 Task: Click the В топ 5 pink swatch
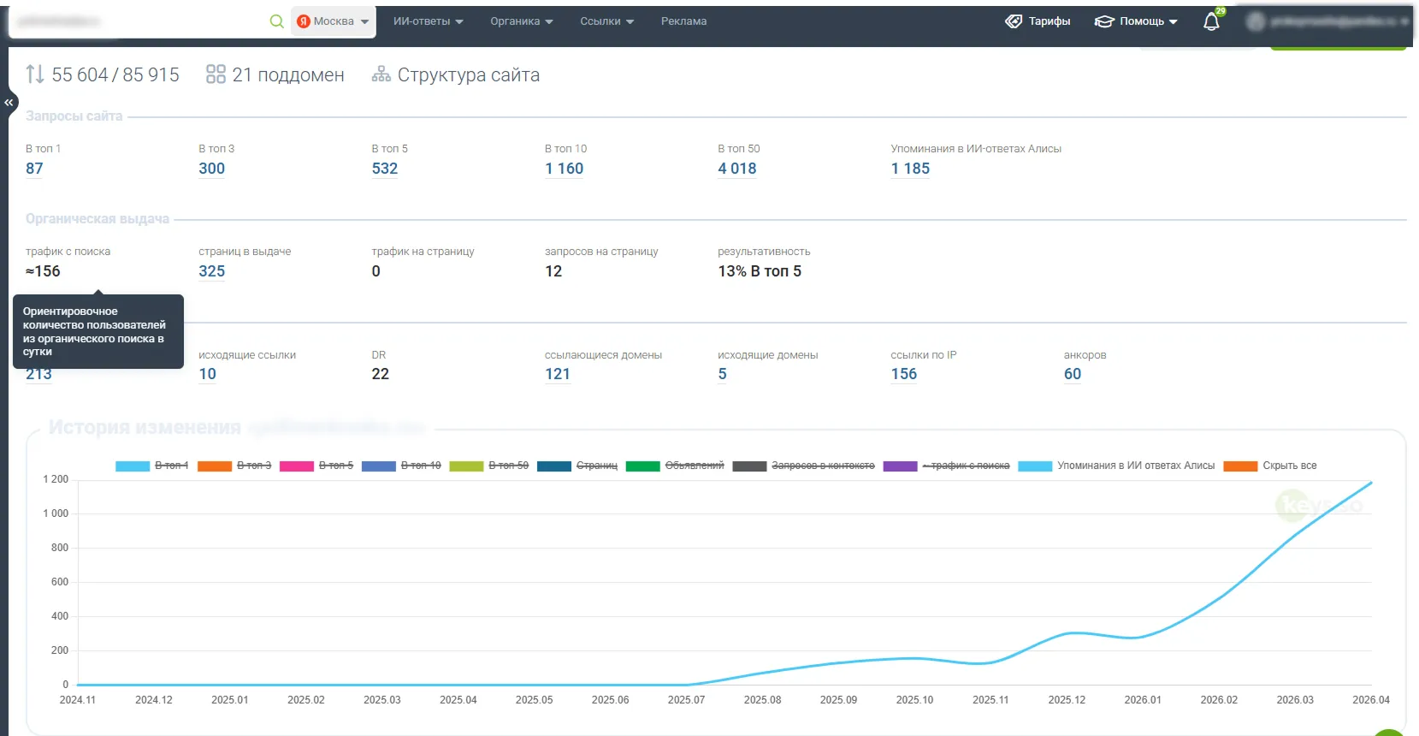pos(297,466)
